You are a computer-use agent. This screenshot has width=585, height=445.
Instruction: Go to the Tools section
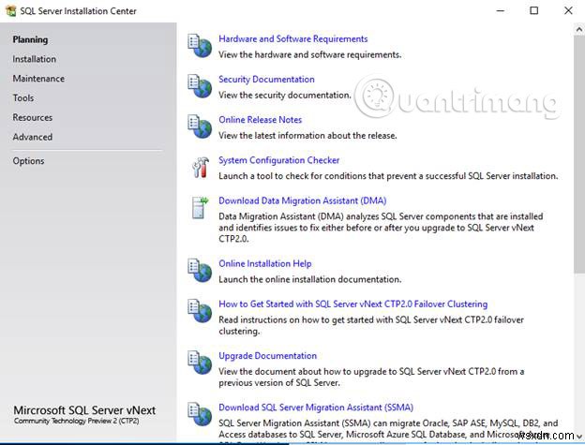(x=23, y=97)
